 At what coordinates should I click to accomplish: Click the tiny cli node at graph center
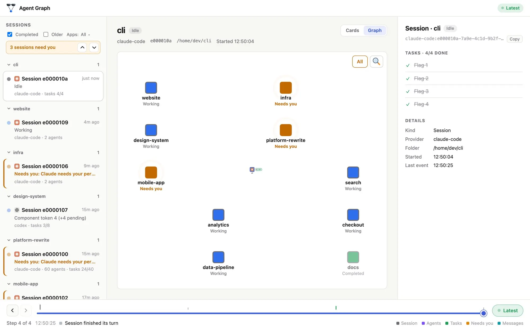pos(252,169)
